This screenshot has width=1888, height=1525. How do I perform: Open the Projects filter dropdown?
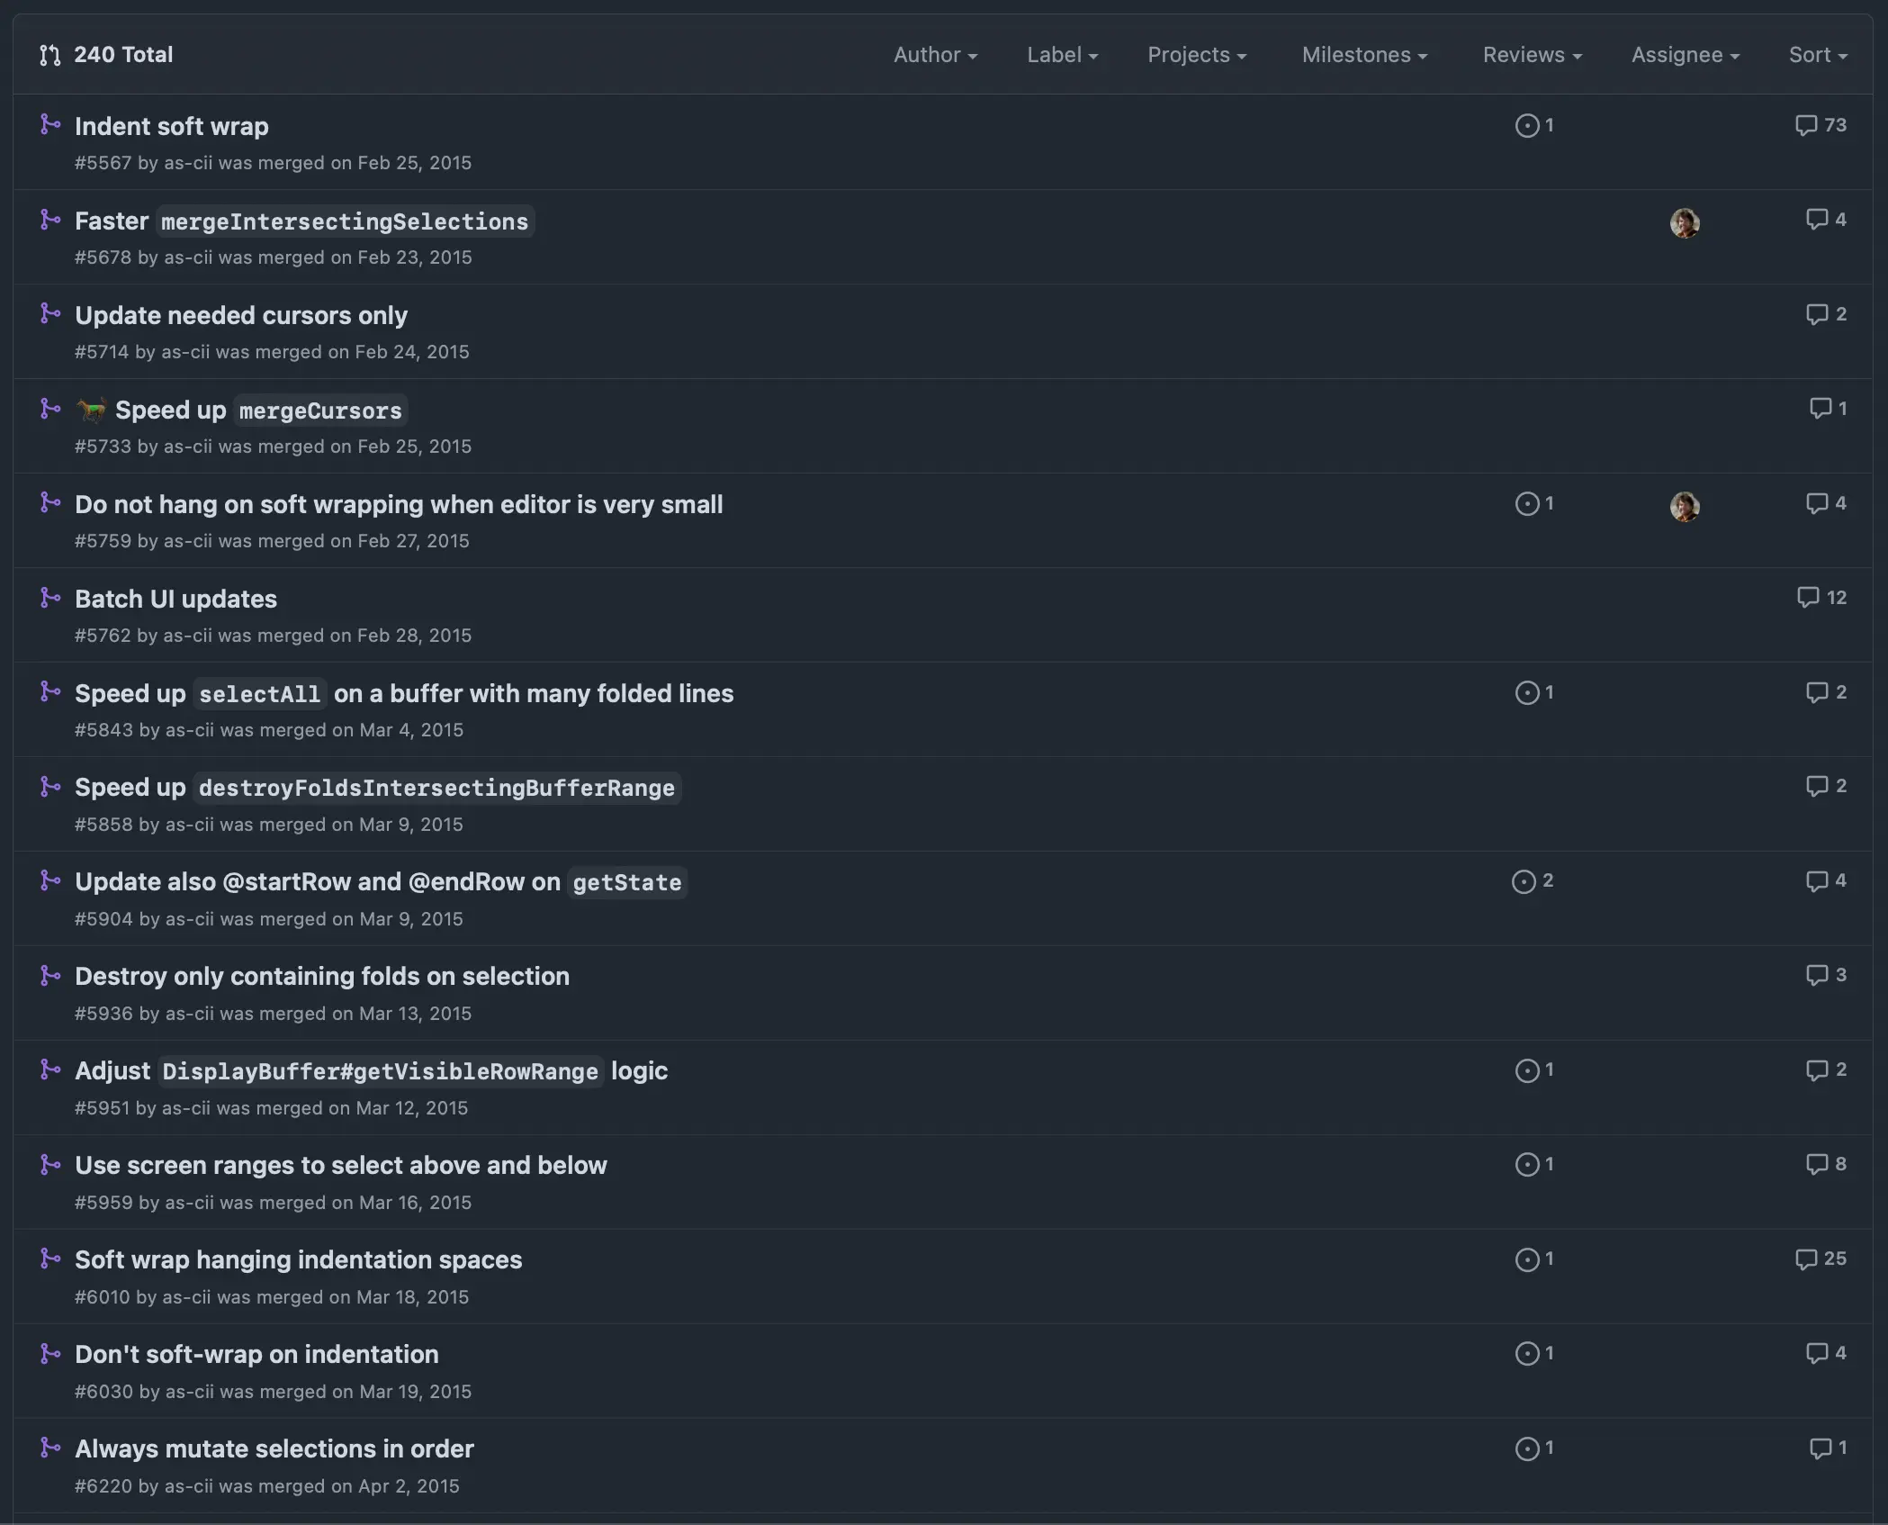tap(1196, 55)
